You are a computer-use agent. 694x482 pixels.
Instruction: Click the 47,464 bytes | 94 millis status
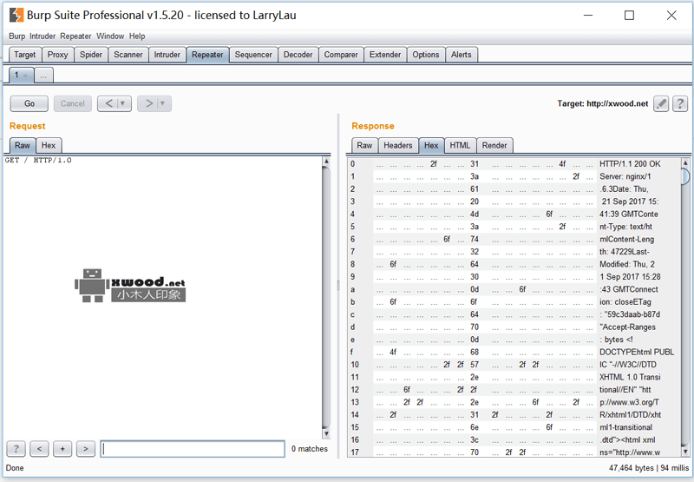click(x=649, y=468)
